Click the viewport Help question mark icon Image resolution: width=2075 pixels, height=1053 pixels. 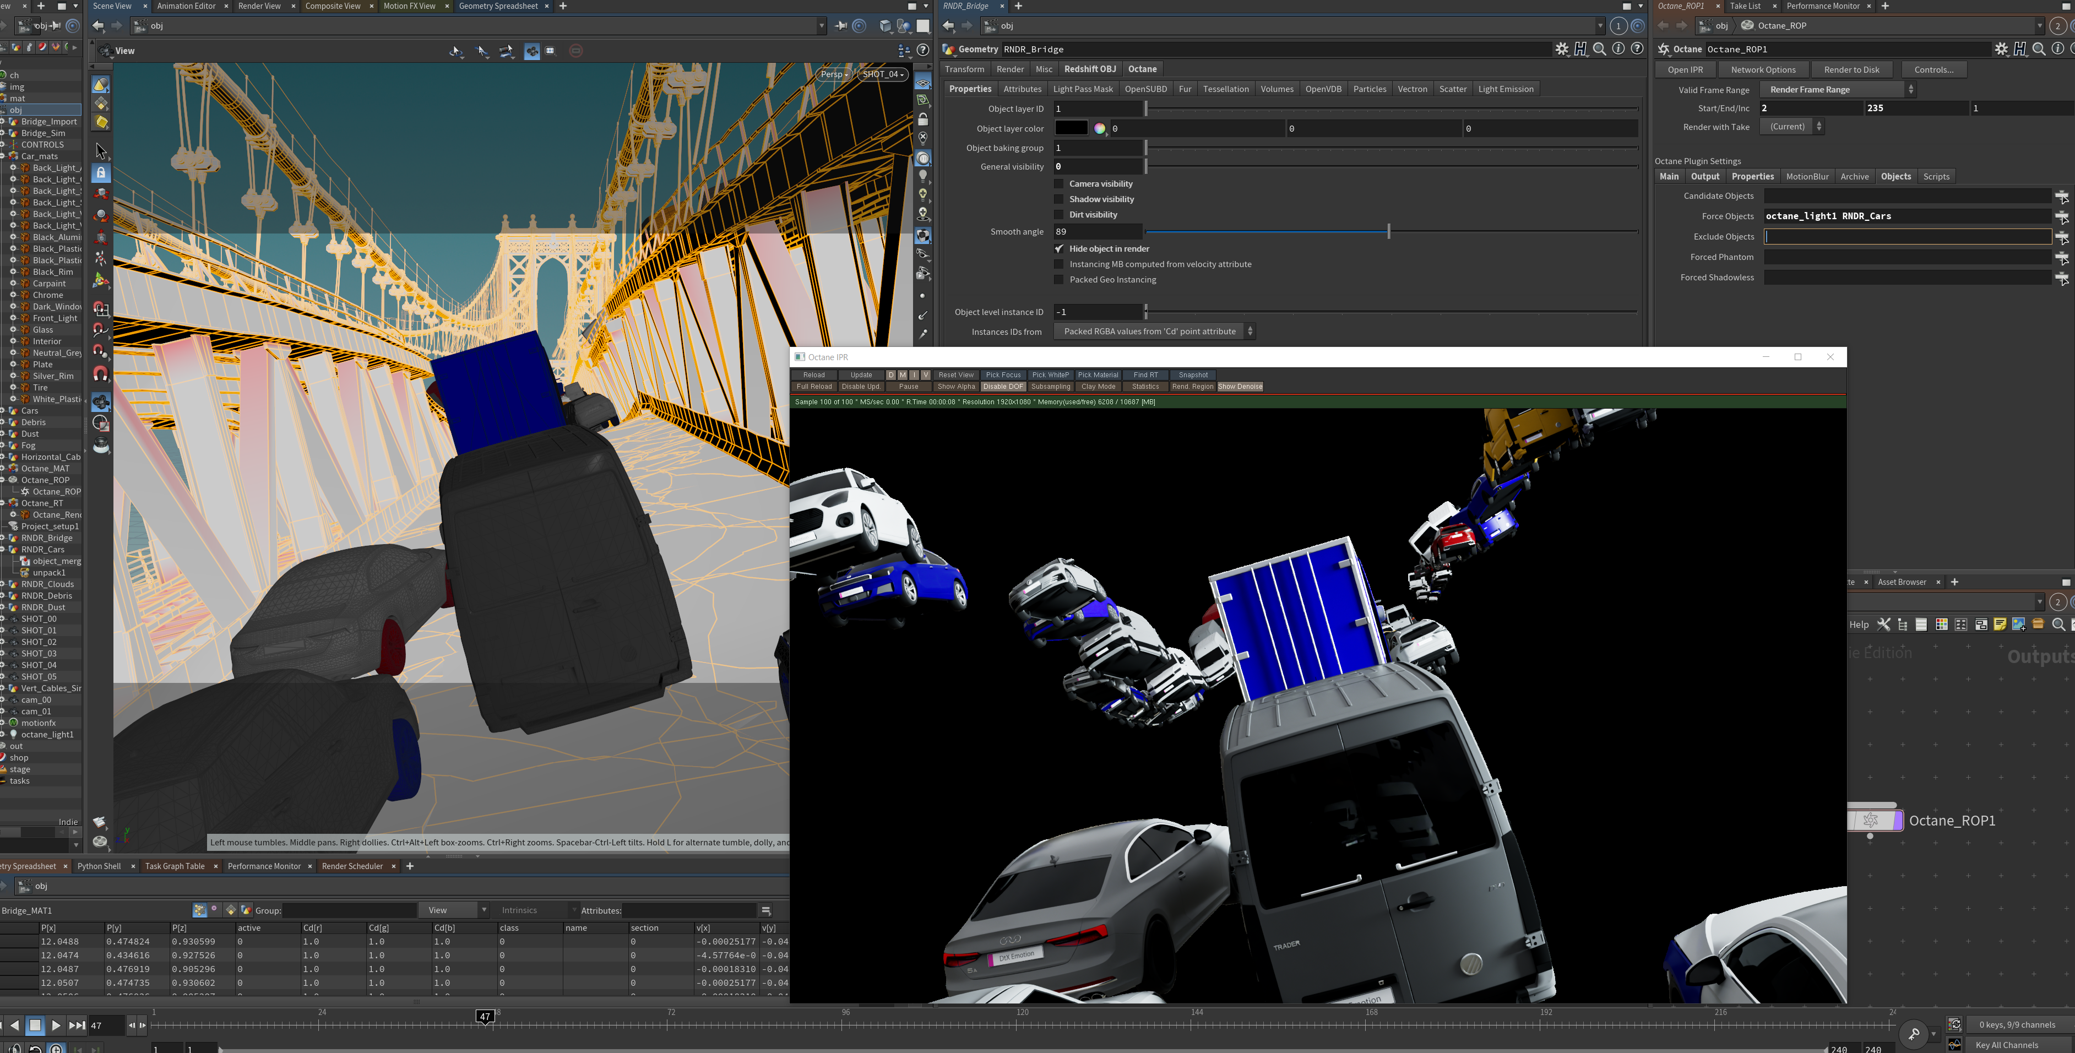tap(923, 50)
